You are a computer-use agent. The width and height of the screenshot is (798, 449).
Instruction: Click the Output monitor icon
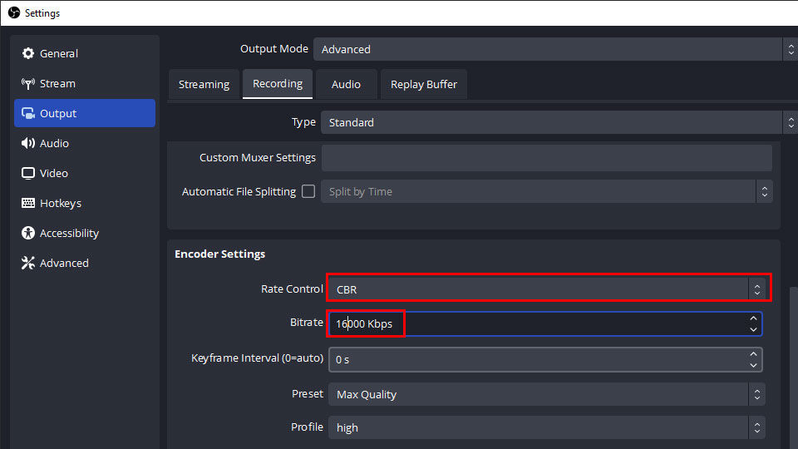[x=28, y=114]
